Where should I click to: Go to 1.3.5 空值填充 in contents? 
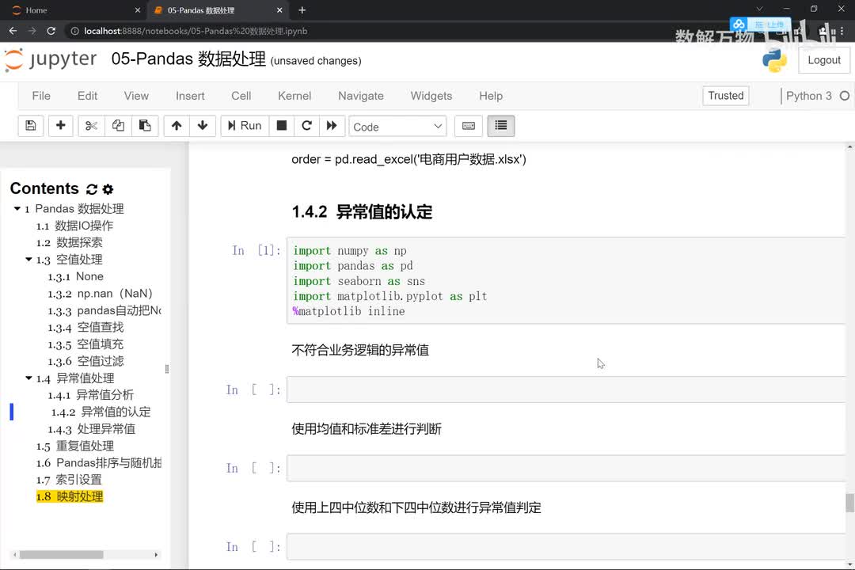click(x=85, y=344)
